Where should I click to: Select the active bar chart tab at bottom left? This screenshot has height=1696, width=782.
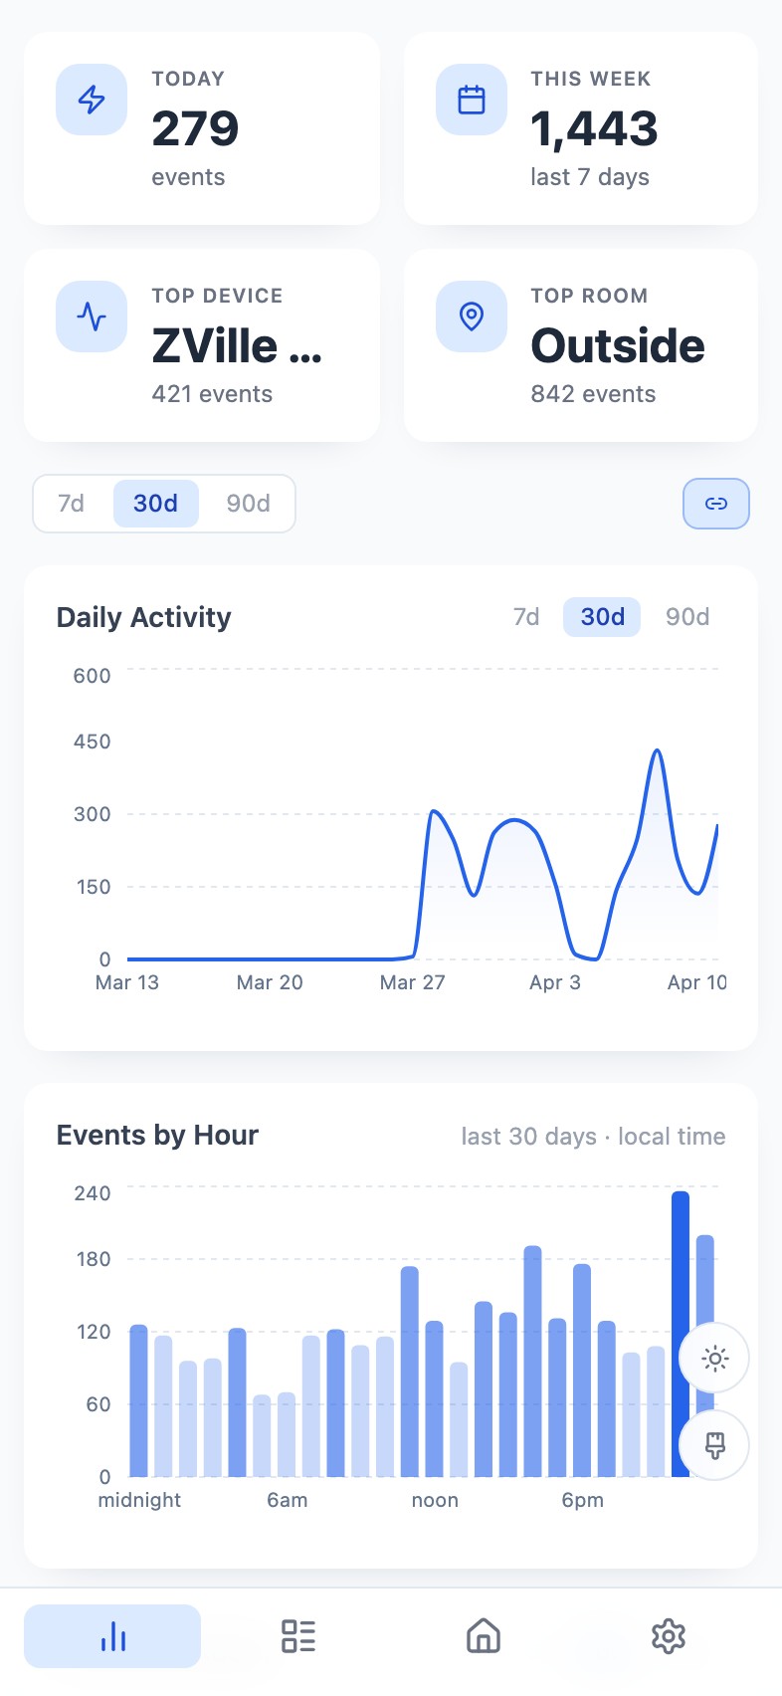point(112,1635)
